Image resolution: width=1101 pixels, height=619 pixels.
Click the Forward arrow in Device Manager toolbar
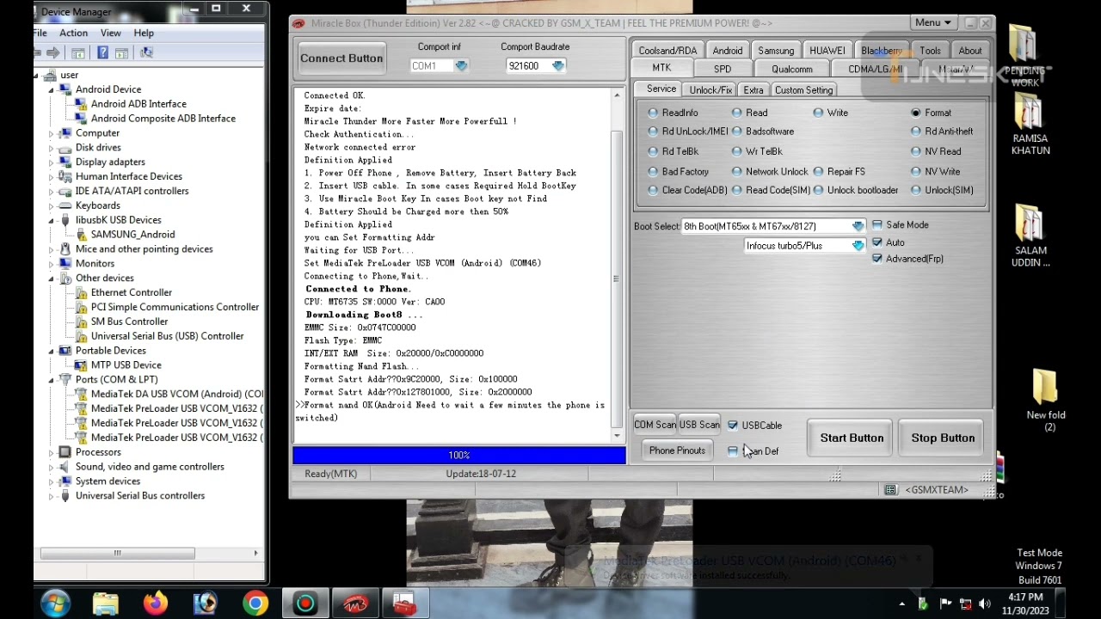pyautogui.click(x=53, y=53)
